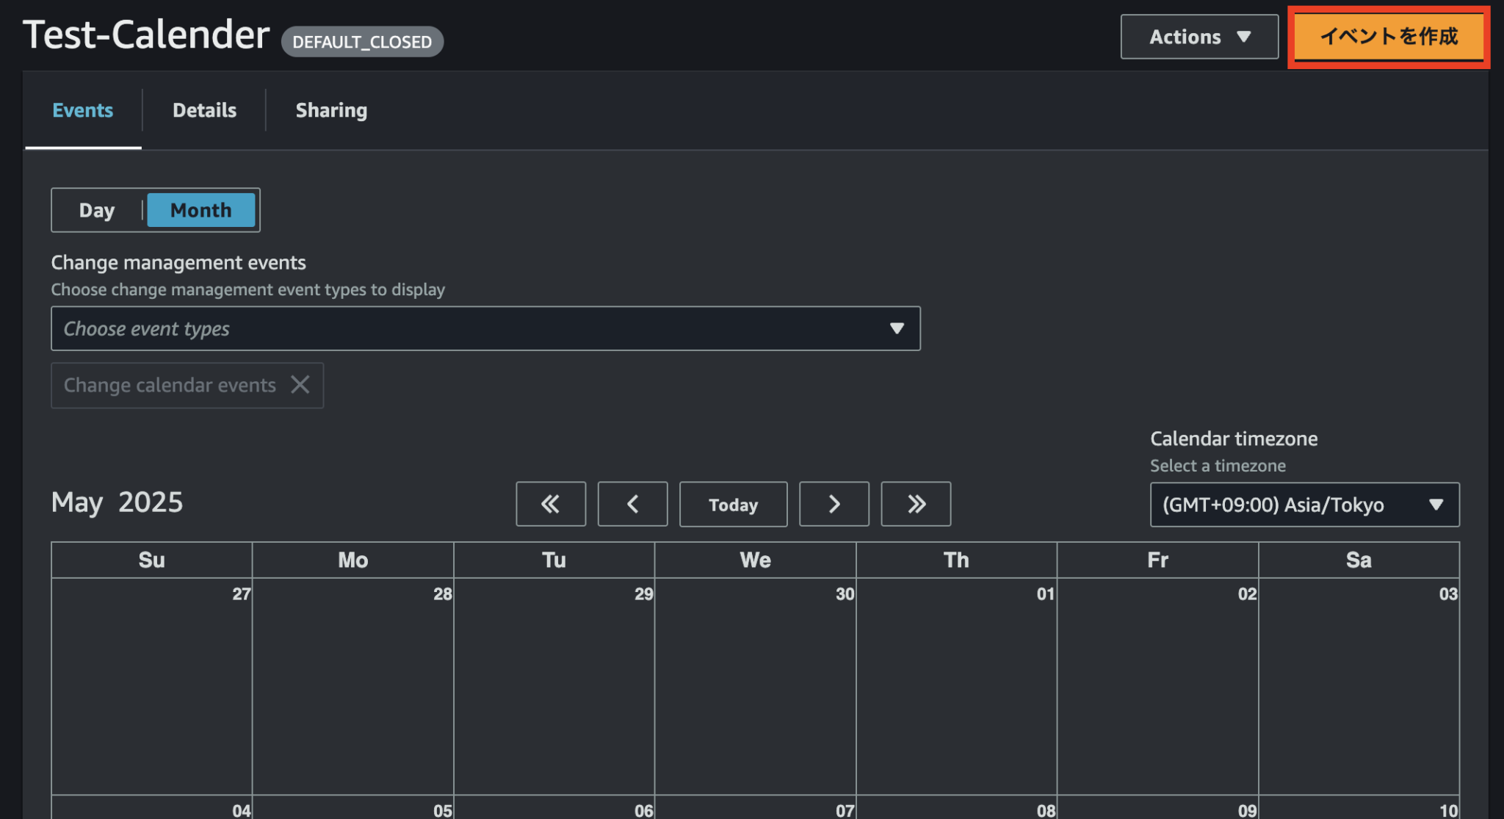Toggle the DEFAULT_CLOSED badge
Image resolution: width=1504 pixels, height=819 pixels.
tap(362, 41)
